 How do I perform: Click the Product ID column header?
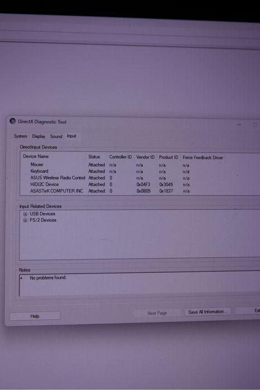coord(168,157)
